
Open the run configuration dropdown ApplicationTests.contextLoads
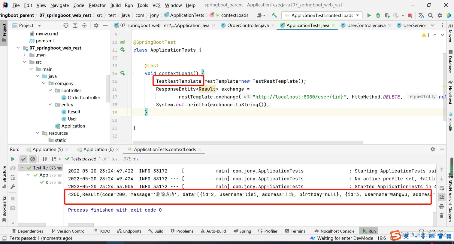pos(322,15)
